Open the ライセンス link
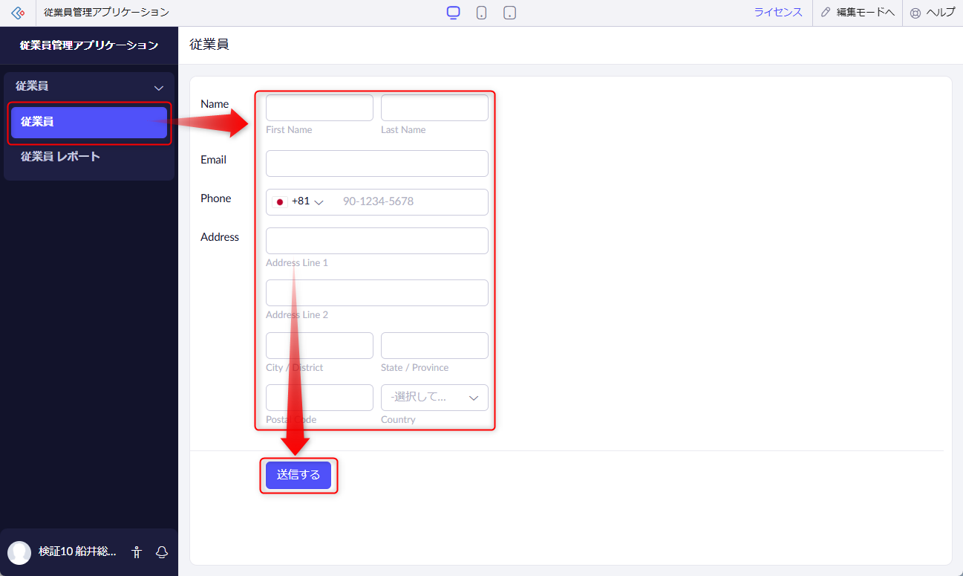 tap(778, 13)
